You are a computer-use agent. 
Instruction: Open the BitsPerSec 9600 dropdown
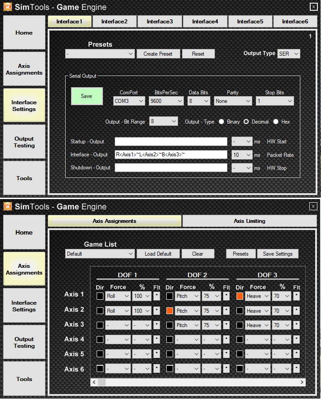click(x=166, y=101)
